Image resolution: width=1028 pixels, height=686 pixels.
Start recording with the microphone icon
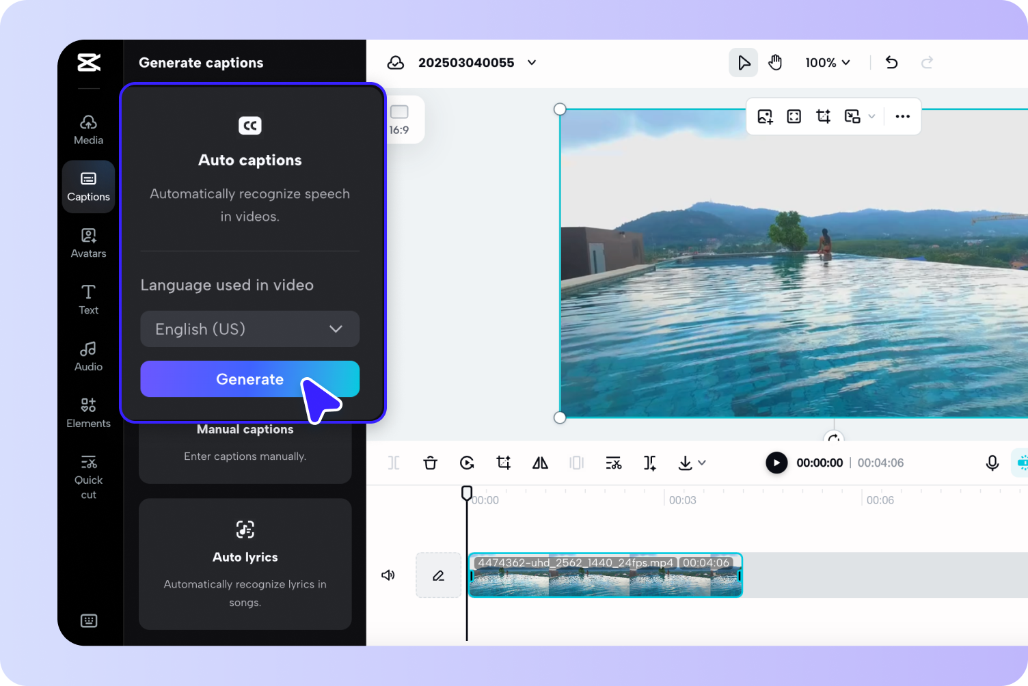tap(992, 463)
